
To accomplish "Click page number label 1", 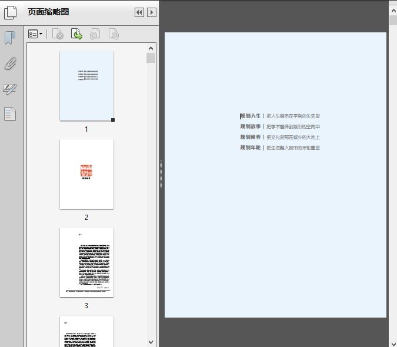I will point(86,129).
